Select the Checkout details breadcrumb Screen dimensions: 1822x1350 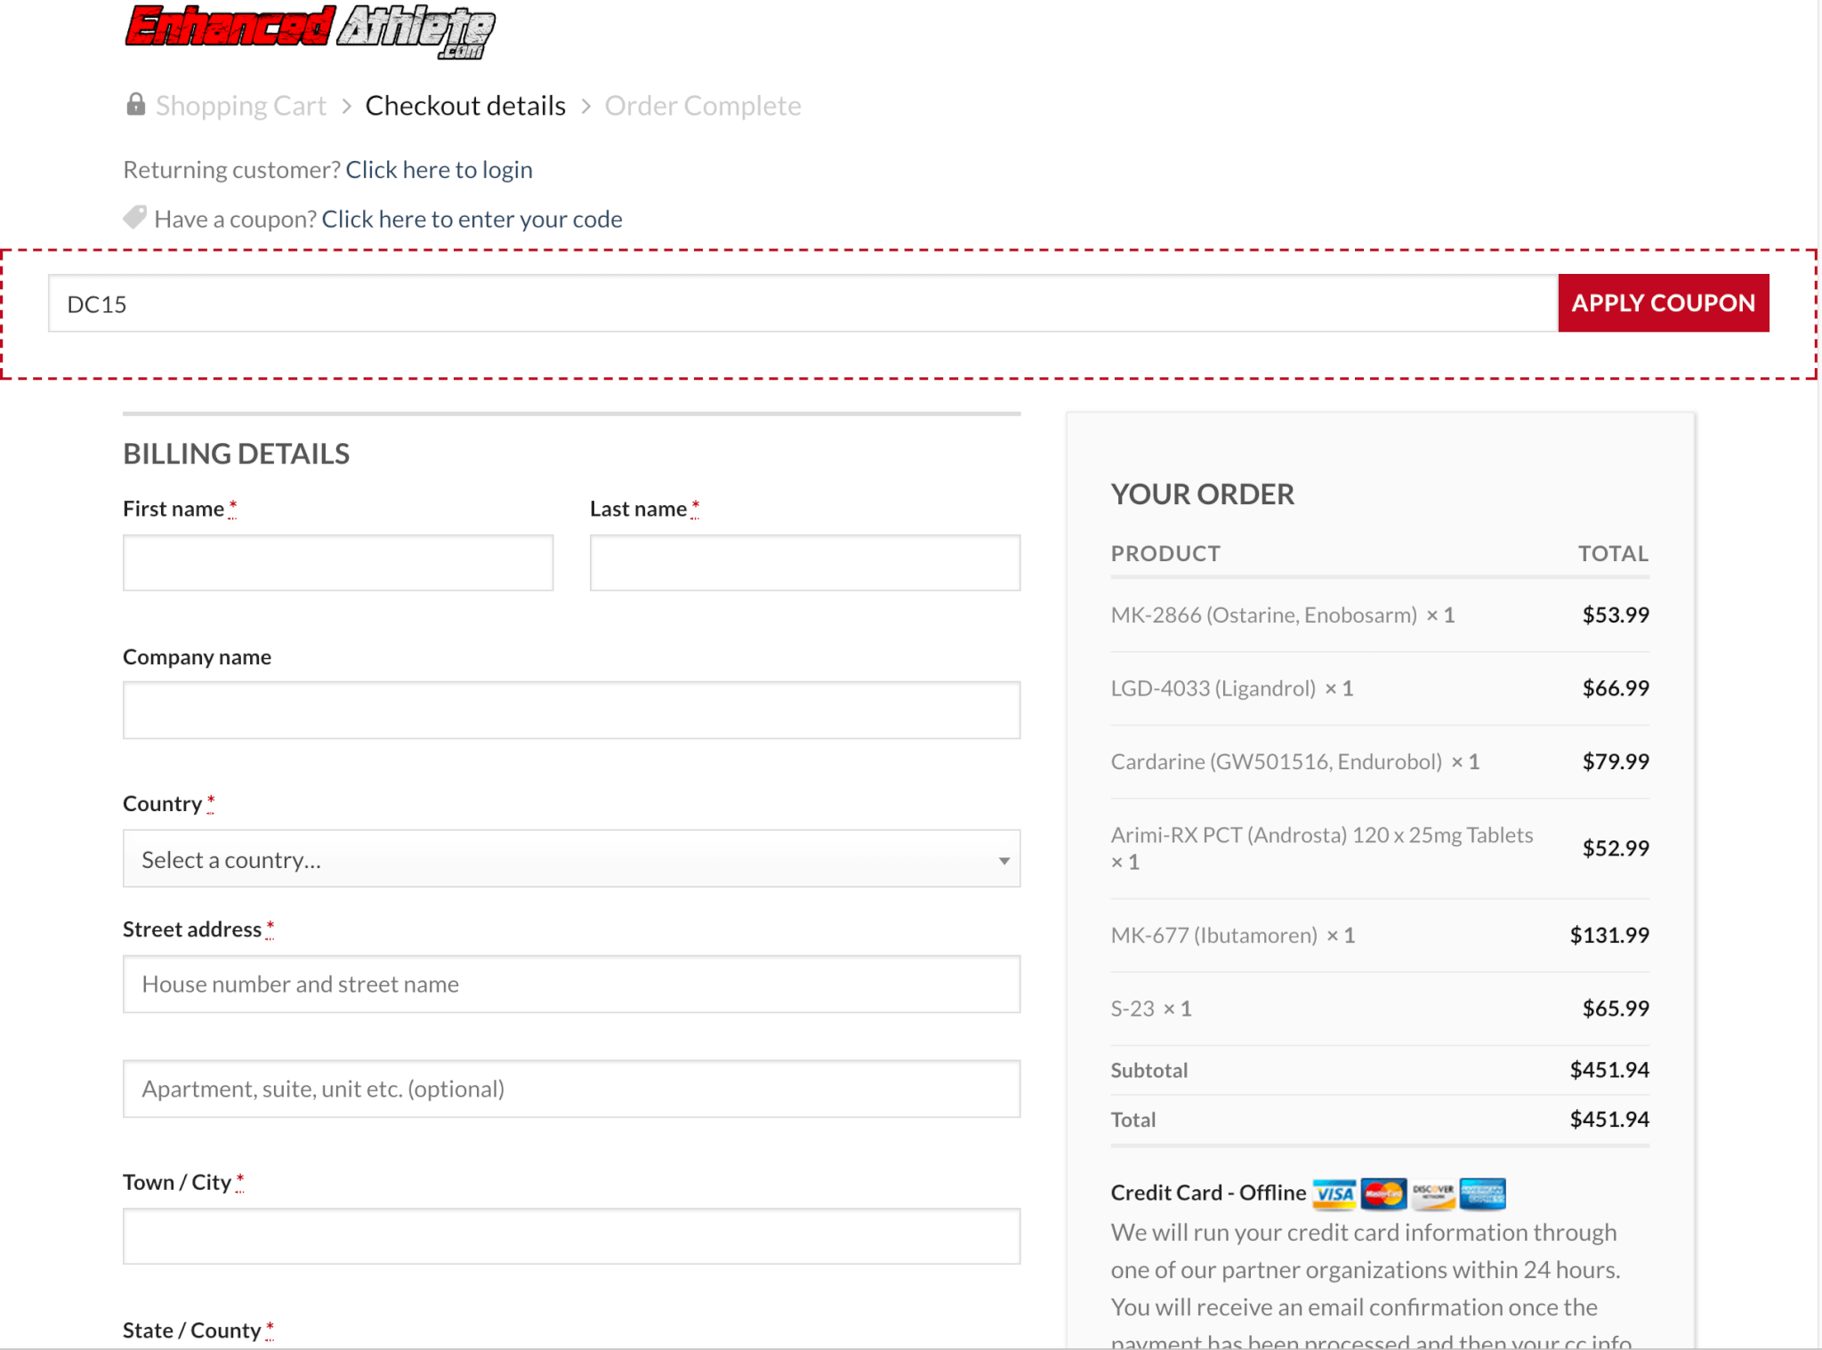click(x=465, y=106)
